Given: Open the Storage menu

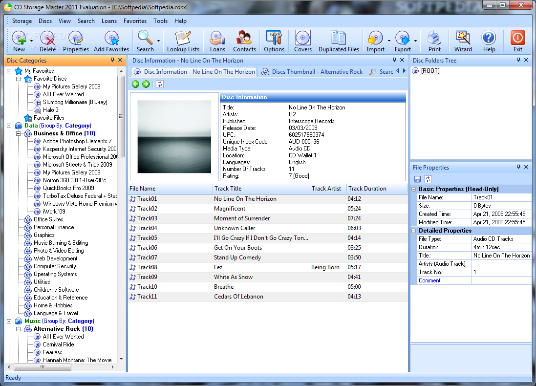Looking at the screenshot, I should click(22, 21).
